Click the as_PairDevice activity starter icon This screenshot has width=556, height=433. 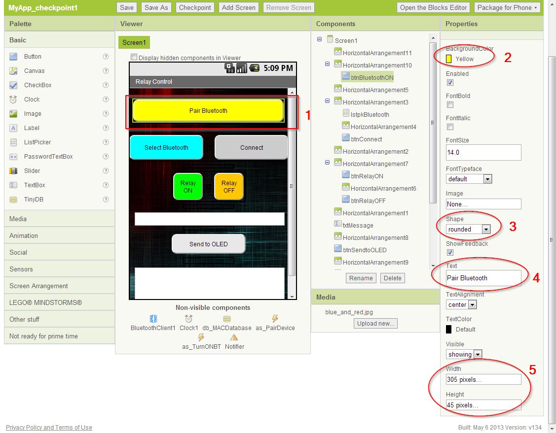point(275,319)
